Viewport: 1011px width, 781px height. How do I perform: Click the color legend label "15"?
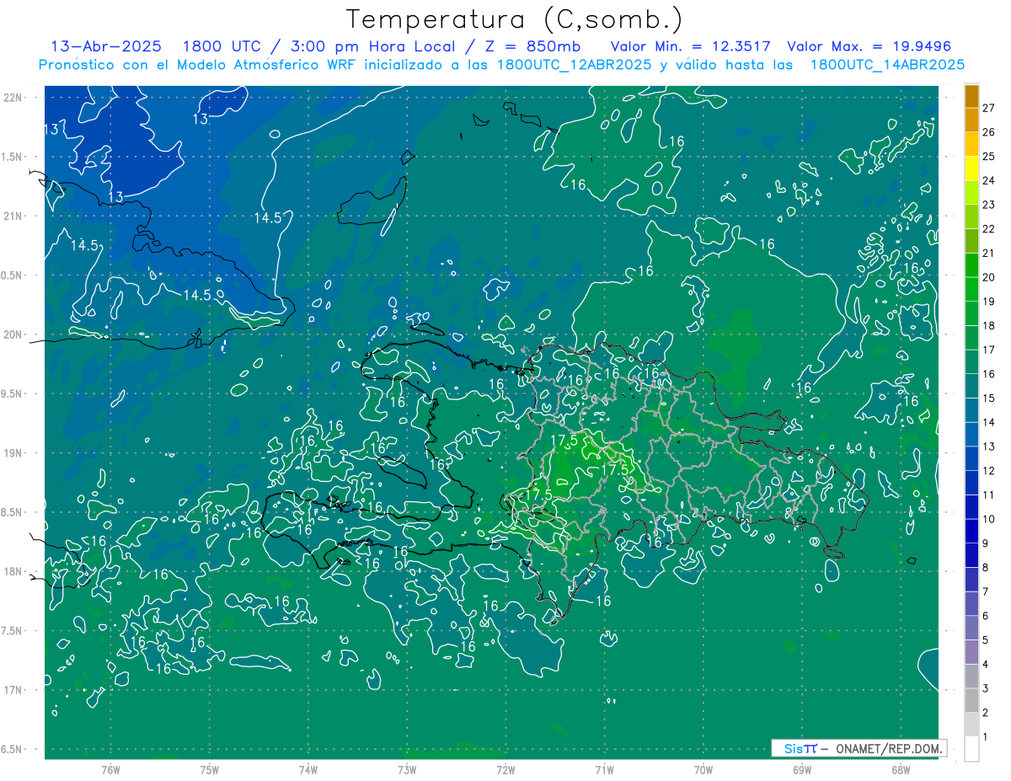[989, 399]
